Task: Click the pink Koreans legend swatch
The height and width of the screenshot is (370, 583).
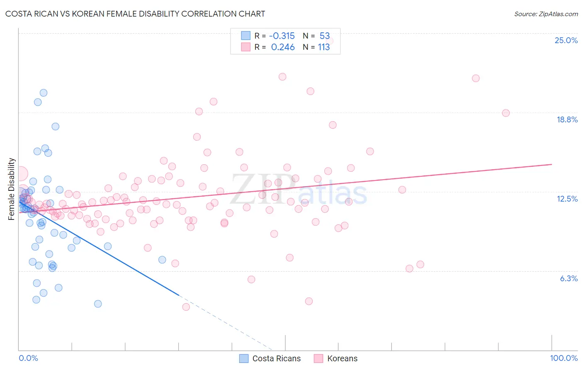Action: tap(318, 358)
